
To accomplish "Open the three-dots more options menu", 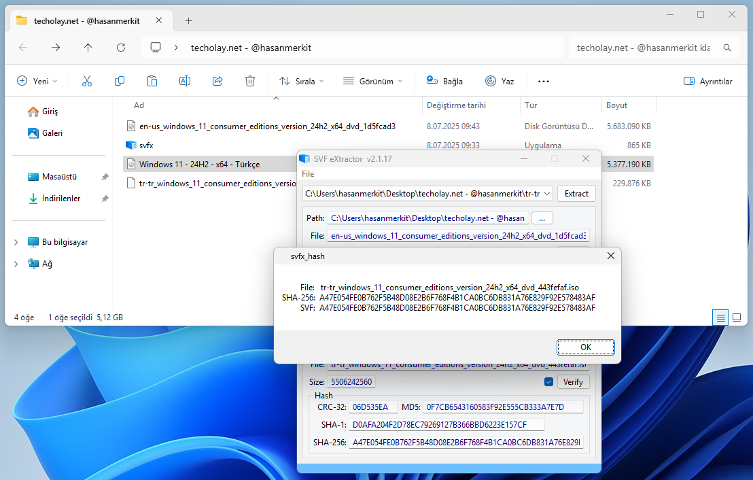I will [544, 81].
